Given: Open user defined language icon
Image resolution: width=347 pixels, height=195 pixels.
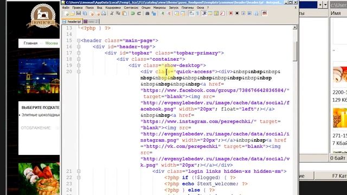Looking at the screenshot, I should (210, 14).
